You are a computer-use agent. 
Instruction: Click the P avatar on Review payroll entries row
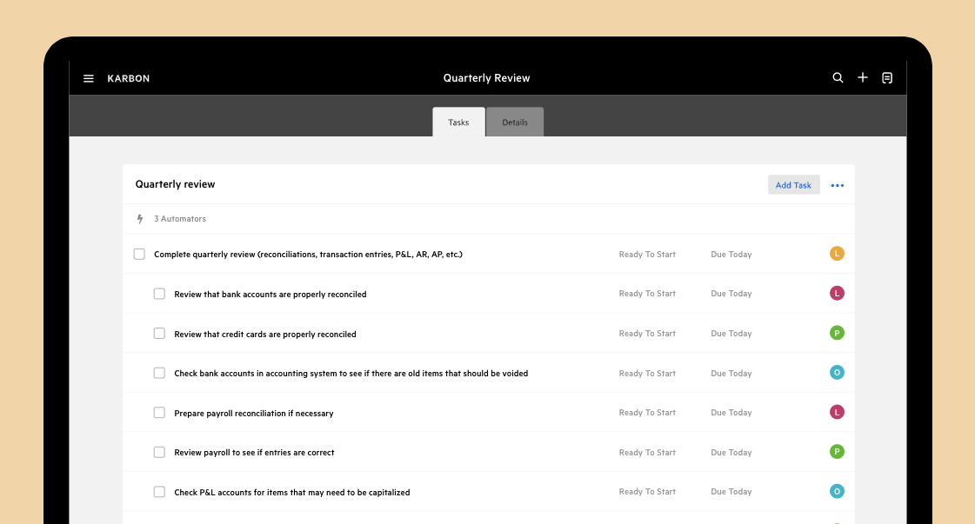pos(837,452)
